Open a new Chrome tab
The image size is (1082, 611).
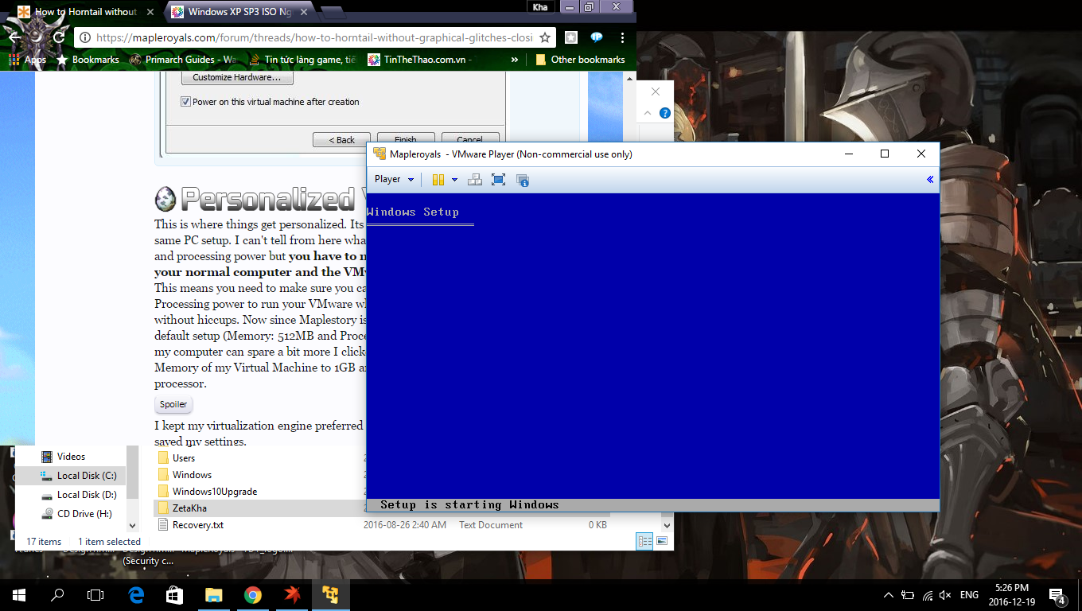[x=333, y=13]
